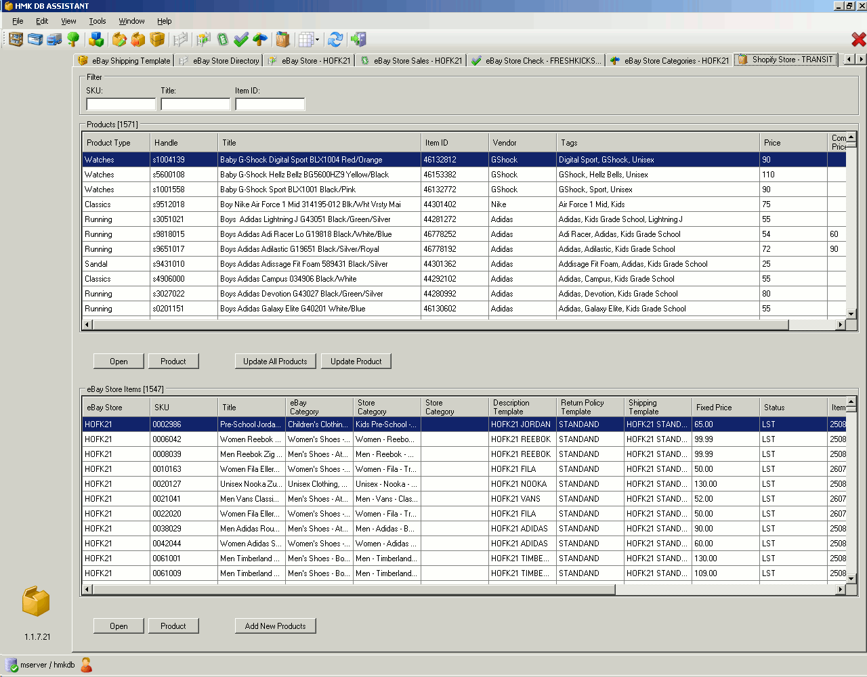This screenshot has height=677, width=867.
Task: Open the grid icon dropdown arrow
Action: pyautogui.click(x=317, y=39)
